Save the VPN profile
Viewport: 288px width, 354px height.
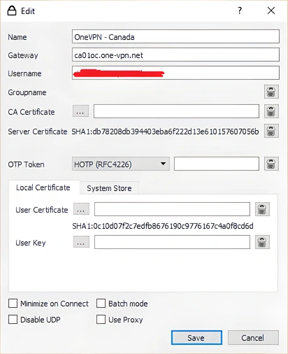pos(196,337)
